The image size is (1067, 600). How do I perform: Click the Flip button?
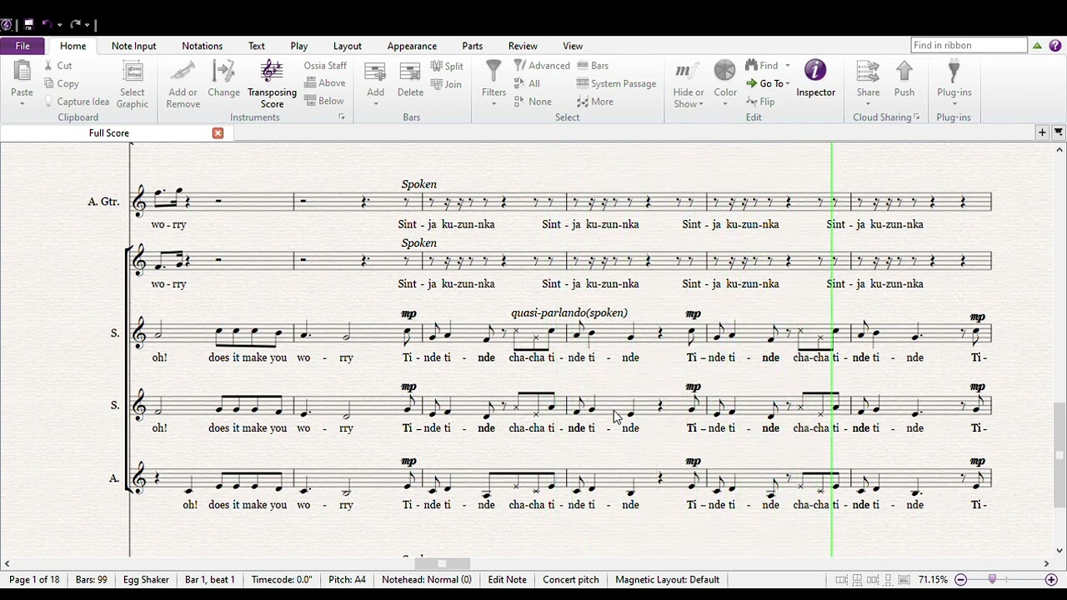(x=760, y=102)
